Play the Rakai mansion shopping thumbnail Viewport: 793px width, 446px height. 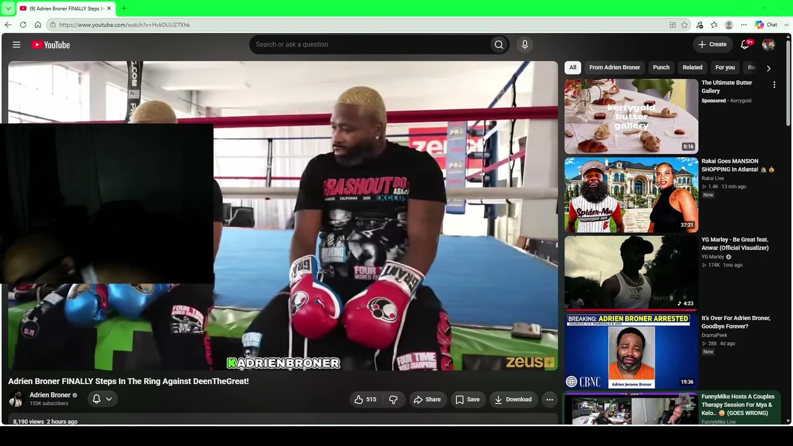click(631, 195)
